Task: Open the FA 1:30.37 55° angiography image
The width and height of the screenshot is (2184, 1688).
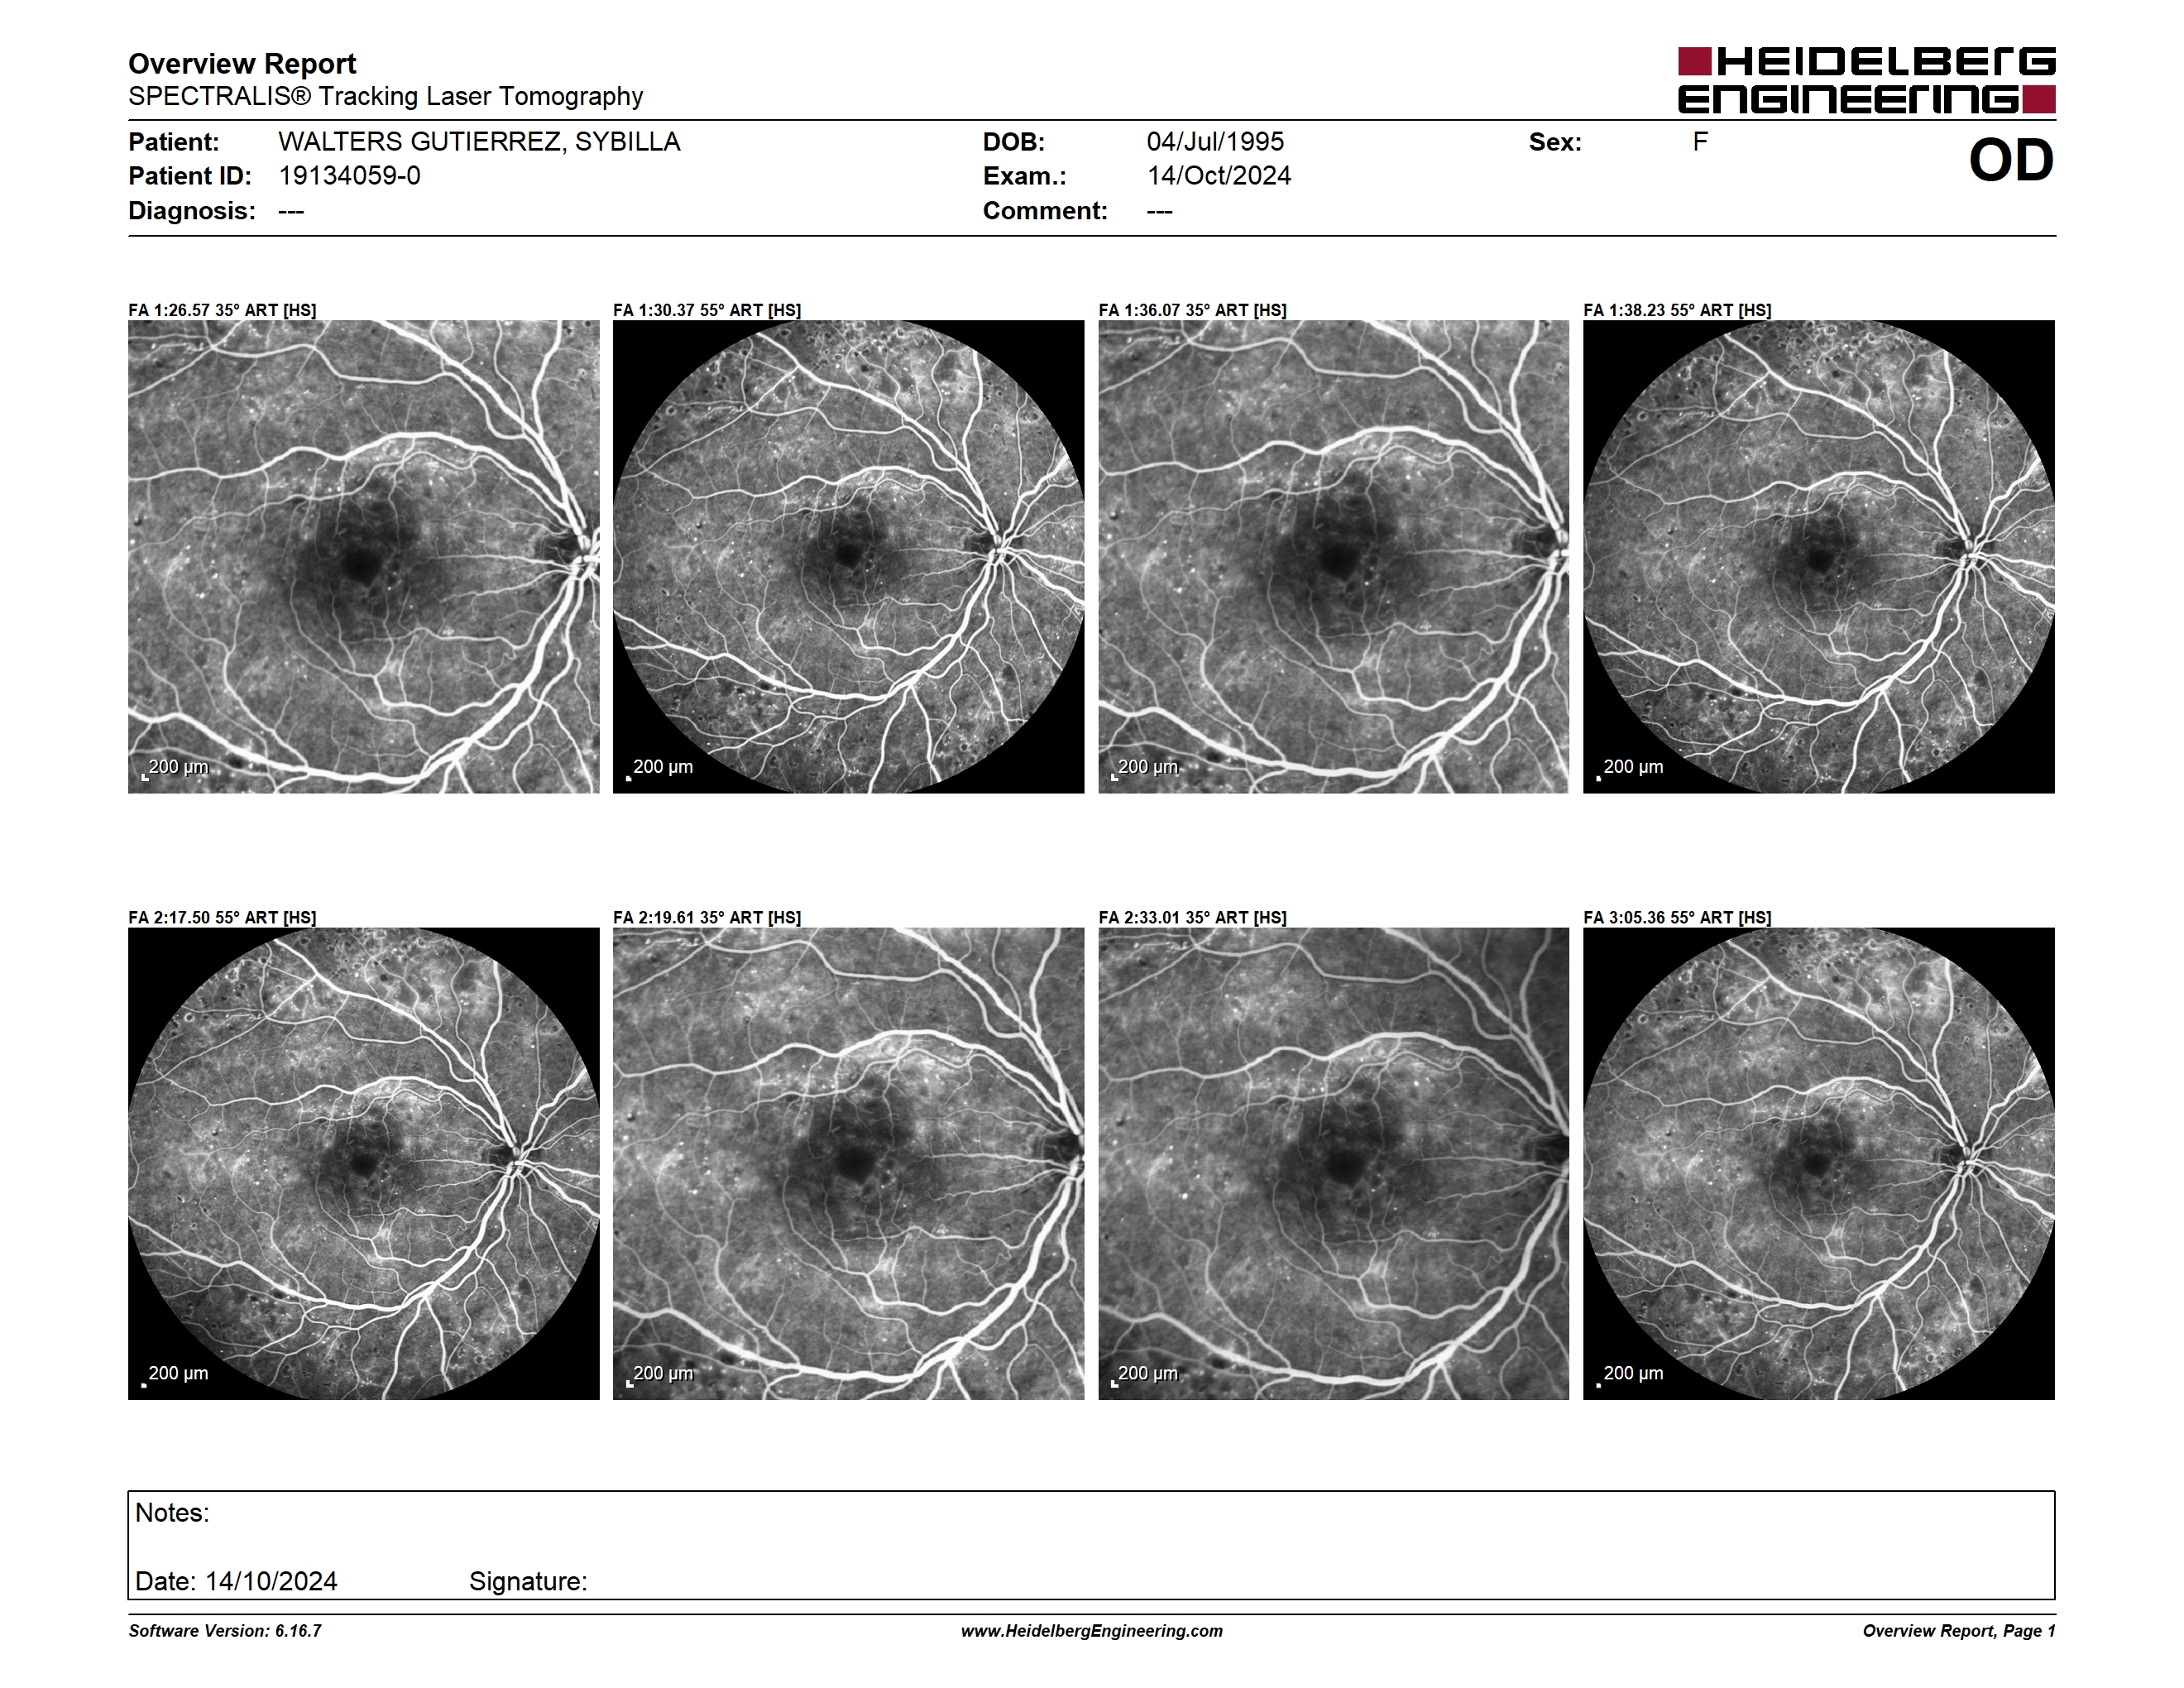Action: click(x=848, y=557)
